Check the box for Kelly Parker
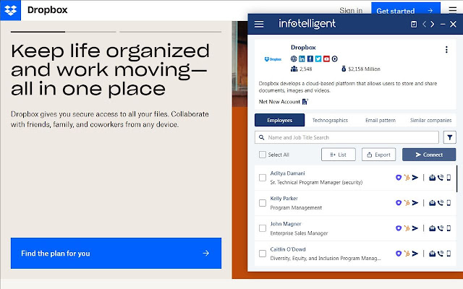This screenshot has height=289, width=463. 262,203
